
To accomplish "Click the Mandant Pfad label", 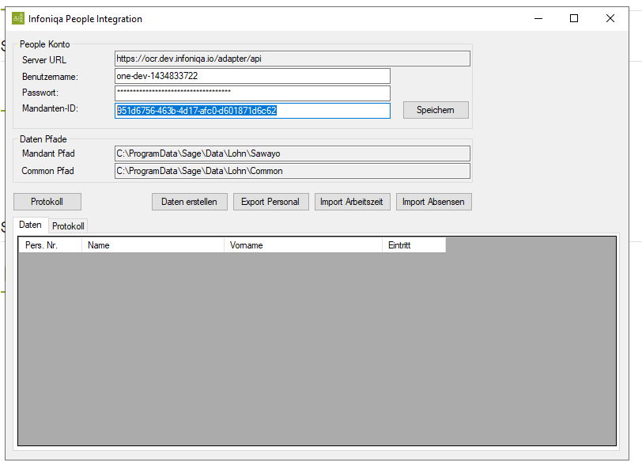I will point(48,153).
